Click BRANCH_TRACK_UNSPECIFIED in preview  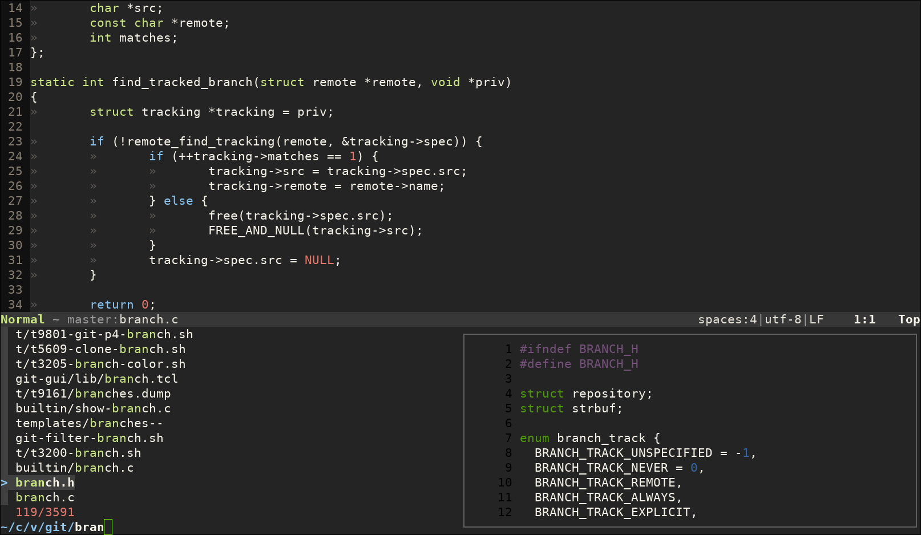pyautogui.click(x=624, y=453)
